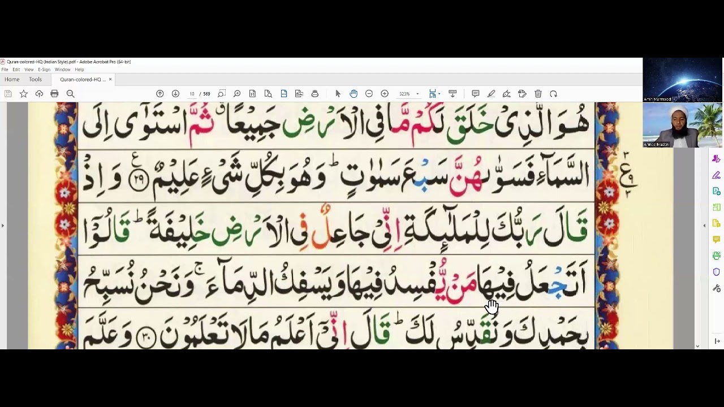Select the Quran-colored-HQ document tab
This screenshot has width=724, height=407.
[83, 80]
